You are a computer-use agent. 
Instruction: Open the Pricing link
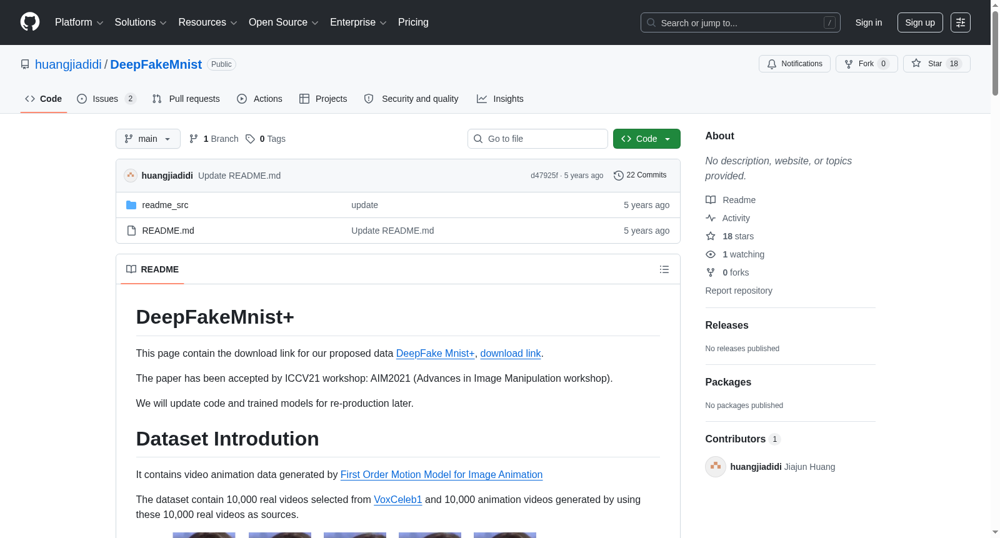pos(413,22)
